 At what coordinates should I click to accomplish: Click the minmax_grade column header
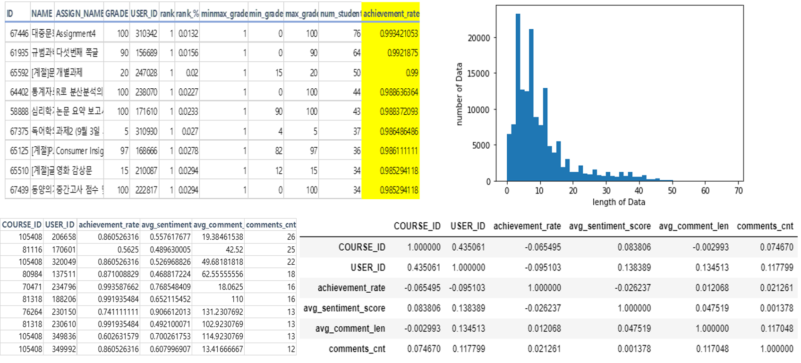point(224,14)
